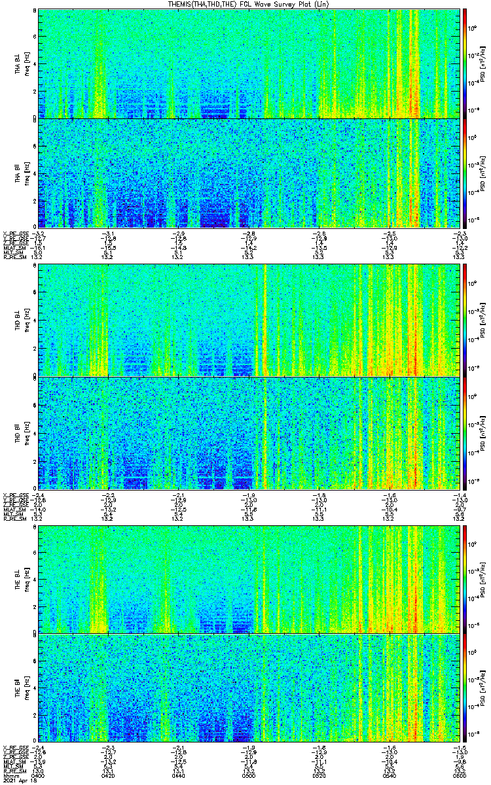Click the THA B-parallel spectrogram panel

[x=249, y=173]
